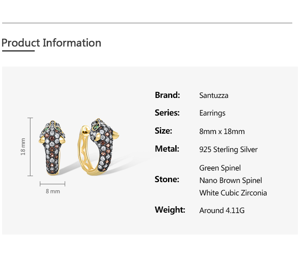Viewport: 300px width, 256px height.
Task: Click the Weight: field label
Action: pyautogui.click(x=170, y=210)
